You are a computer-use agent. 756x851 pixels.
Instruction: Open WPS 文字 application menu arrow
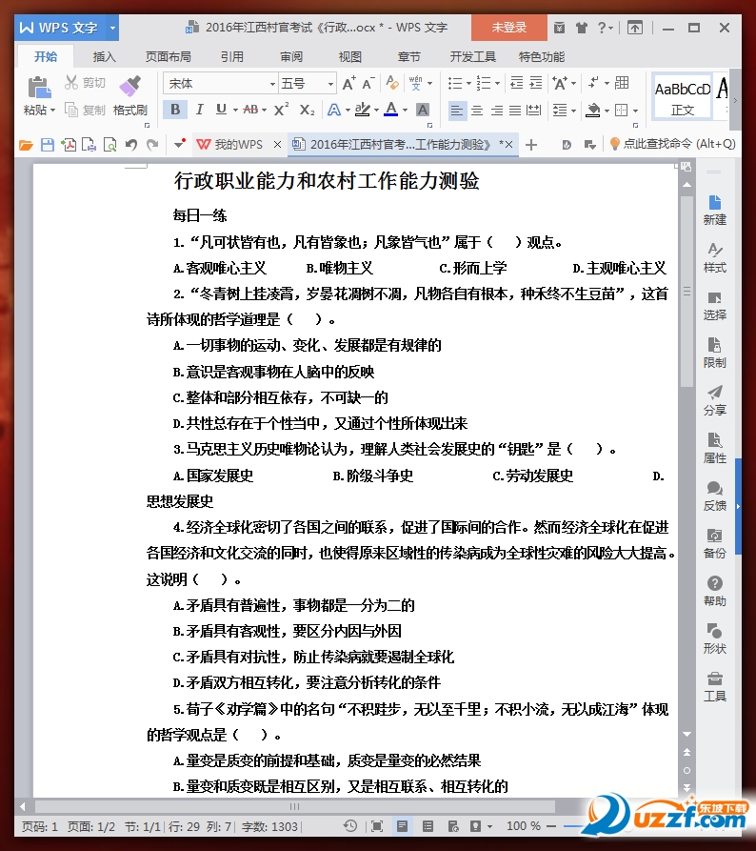click(112, 28)
